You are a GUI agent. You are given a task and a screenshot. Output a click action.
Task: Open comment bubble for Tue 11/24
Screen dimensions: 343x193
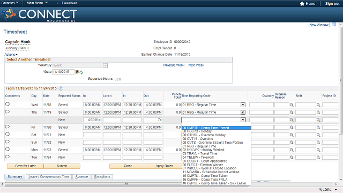coord(8,157)
